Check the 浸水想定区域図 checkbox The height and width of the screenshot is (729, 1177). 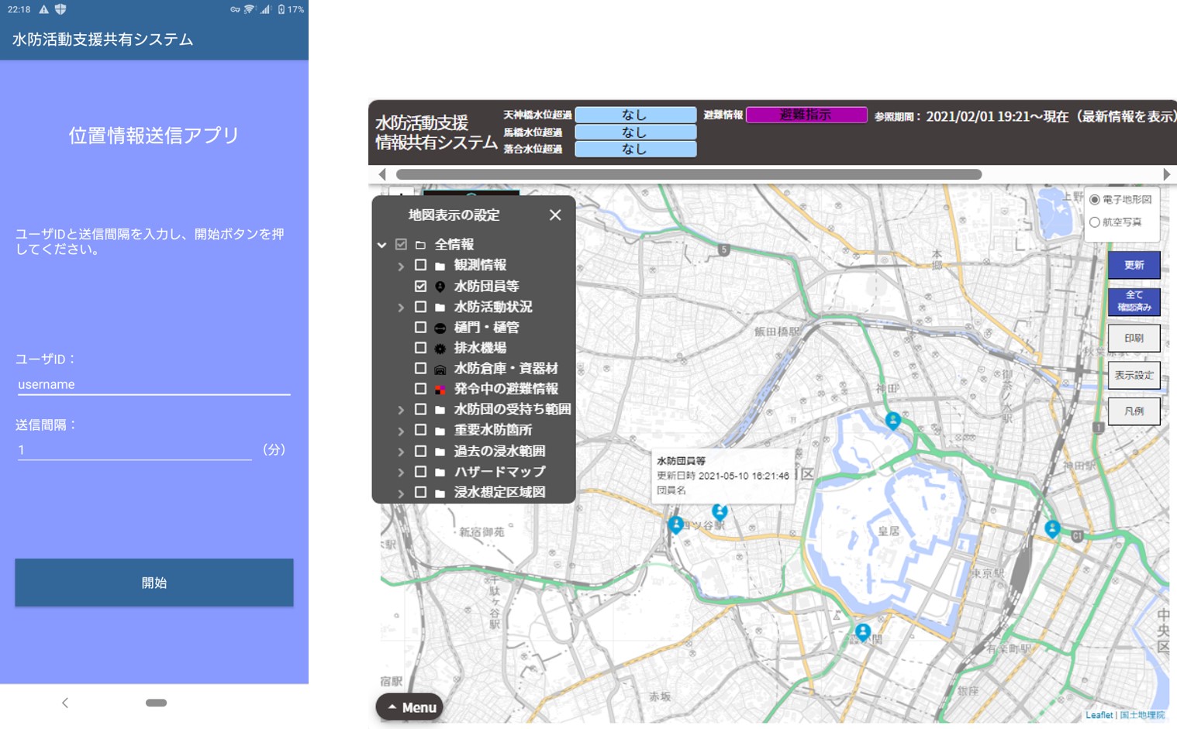click(420, 492)
